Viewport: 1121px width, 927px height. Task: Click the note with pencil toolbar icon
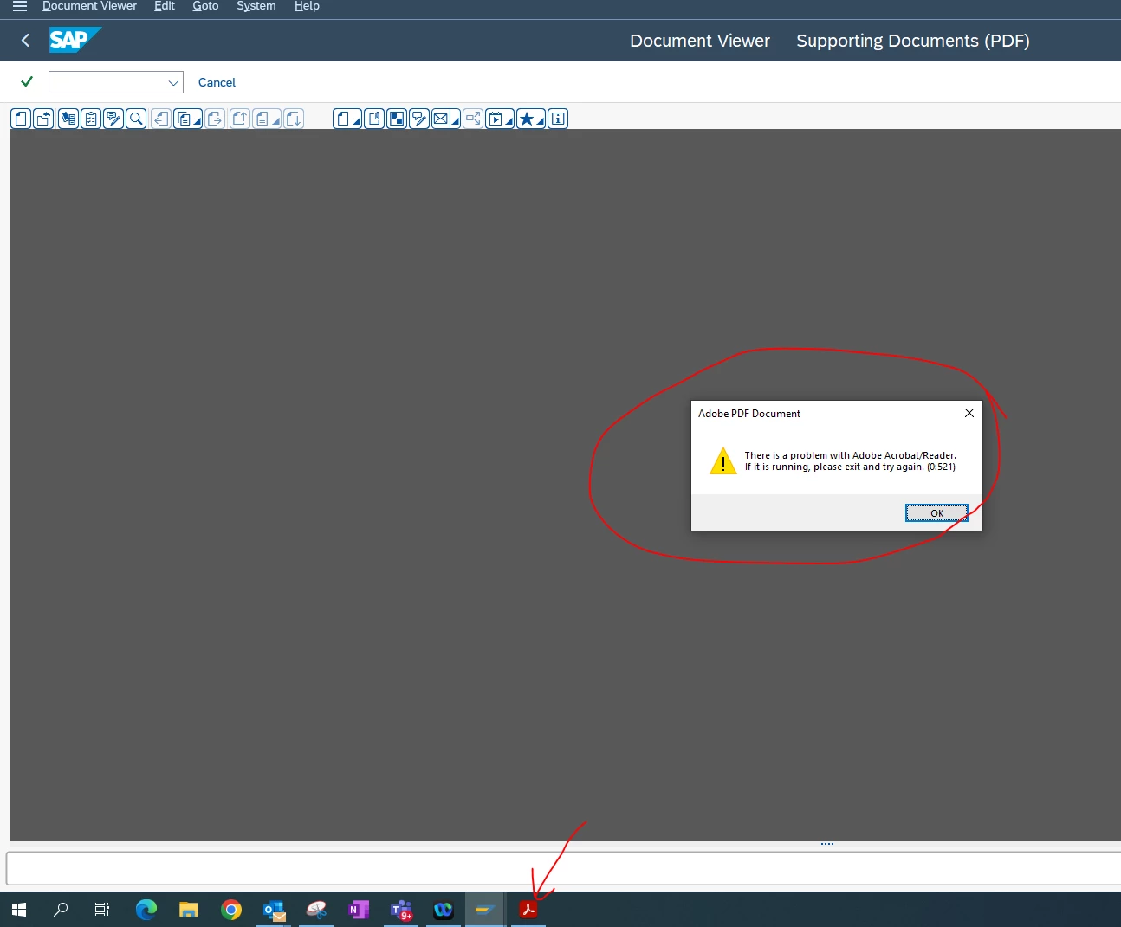[x=113, y=119]
